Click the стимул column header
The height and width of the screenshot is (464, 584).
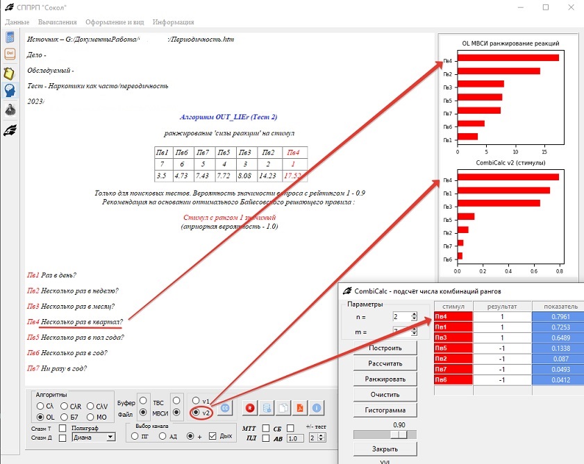pyautogui.click(x=453, y=307)
